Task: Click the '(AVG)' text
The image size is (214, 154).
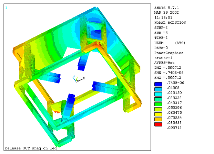Action: (x=180, y=43)
